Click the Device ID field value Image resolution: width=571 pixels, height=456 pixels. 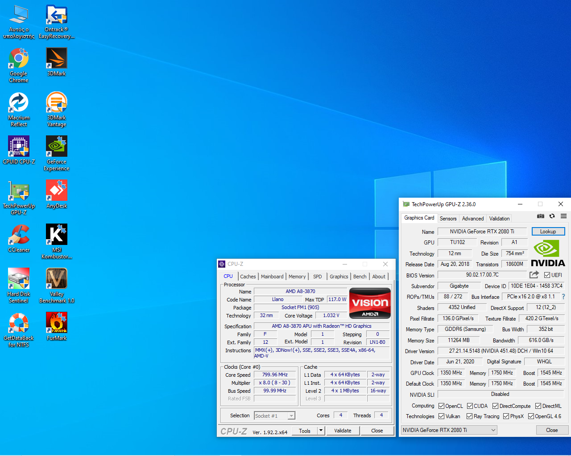[x=537, y=286]
